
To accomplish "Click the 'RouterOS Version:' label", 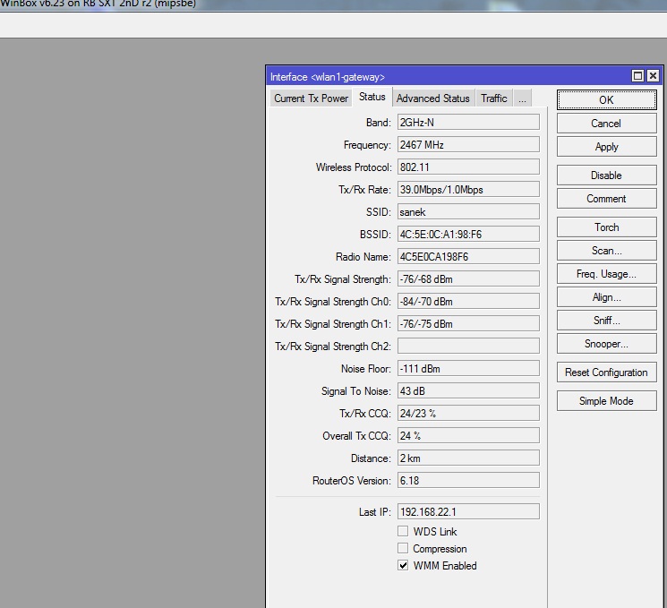I will tap(351, 481).
